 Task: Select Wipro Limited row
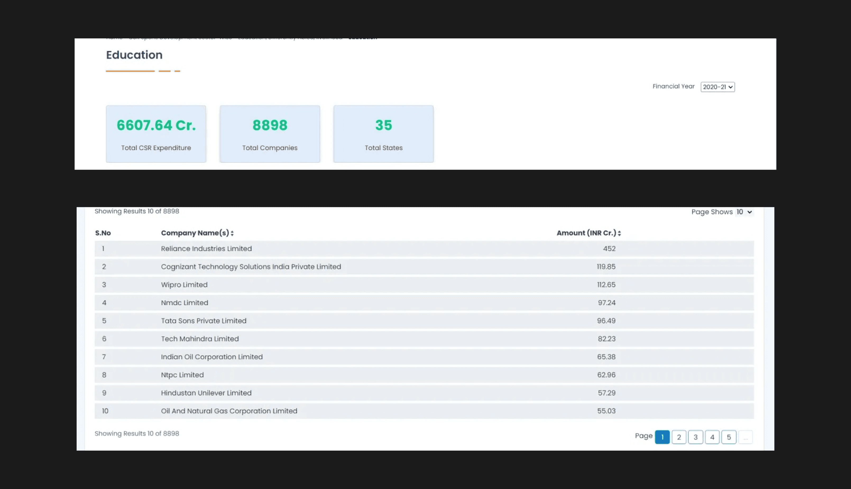coord(184,285)
